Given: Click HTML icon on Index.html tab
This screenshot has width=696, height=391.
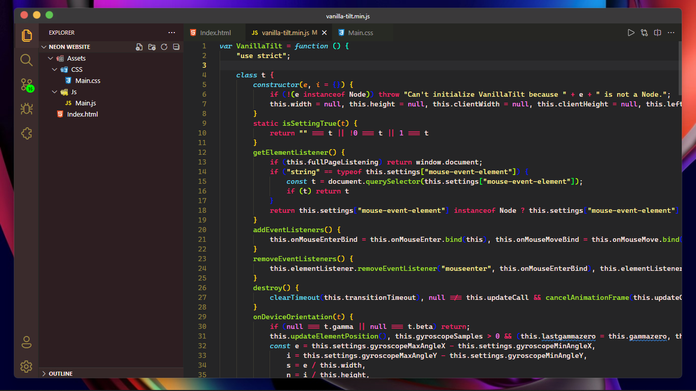Looking at the screenshot, I should pos(193,33).
